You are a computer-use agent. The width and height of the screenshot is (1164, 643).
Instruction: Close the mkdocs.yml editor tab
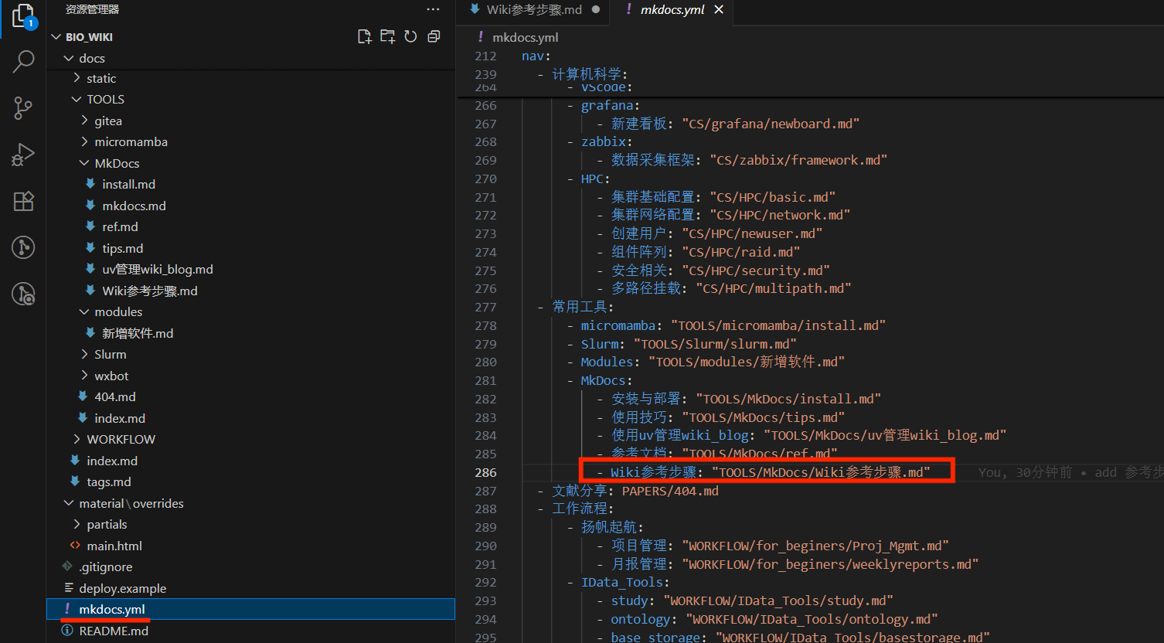(719, 10)
